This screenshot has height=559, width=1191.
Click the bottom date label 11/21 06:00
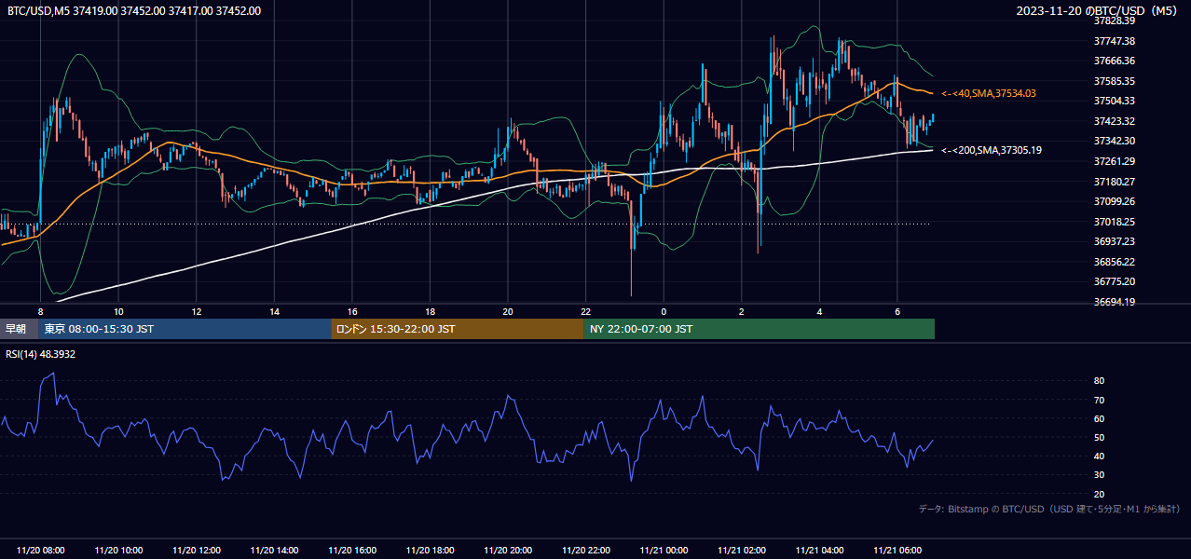(897, 551)
